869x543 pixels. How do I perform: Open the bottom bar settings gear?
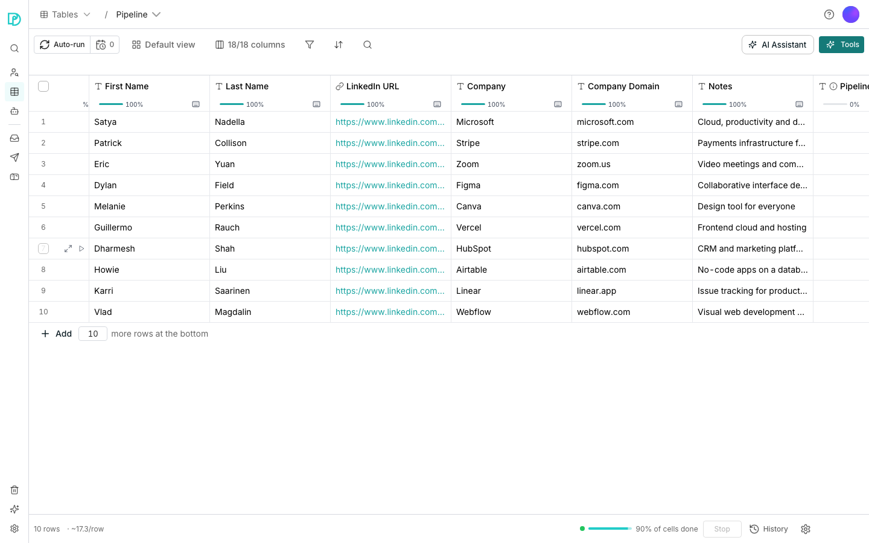point(806,529)
